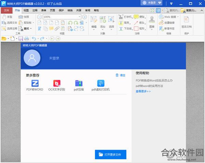Select the Highlight (高亮) tool
Screen dimensions: 205x163
(x=124, y=23)
